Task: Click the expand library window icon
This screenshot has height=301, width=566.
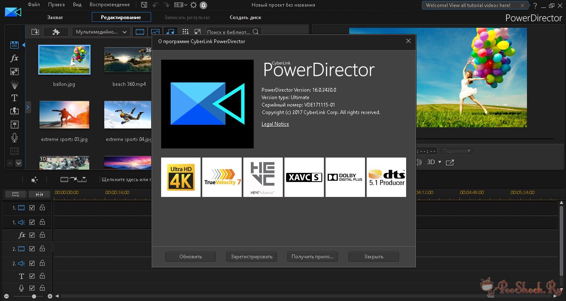Action: tap(198, 32)
